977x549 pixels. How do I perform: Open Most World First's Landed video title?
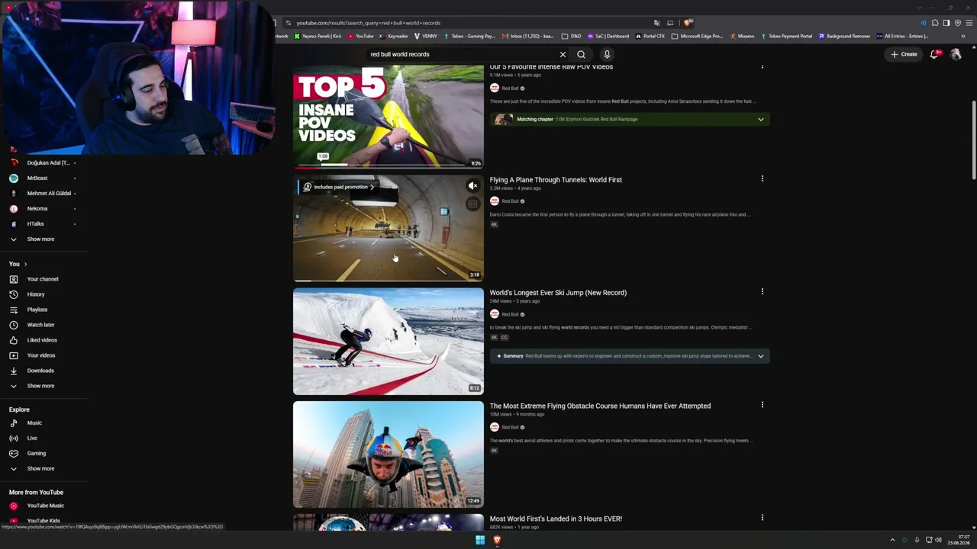click(556, 518)
